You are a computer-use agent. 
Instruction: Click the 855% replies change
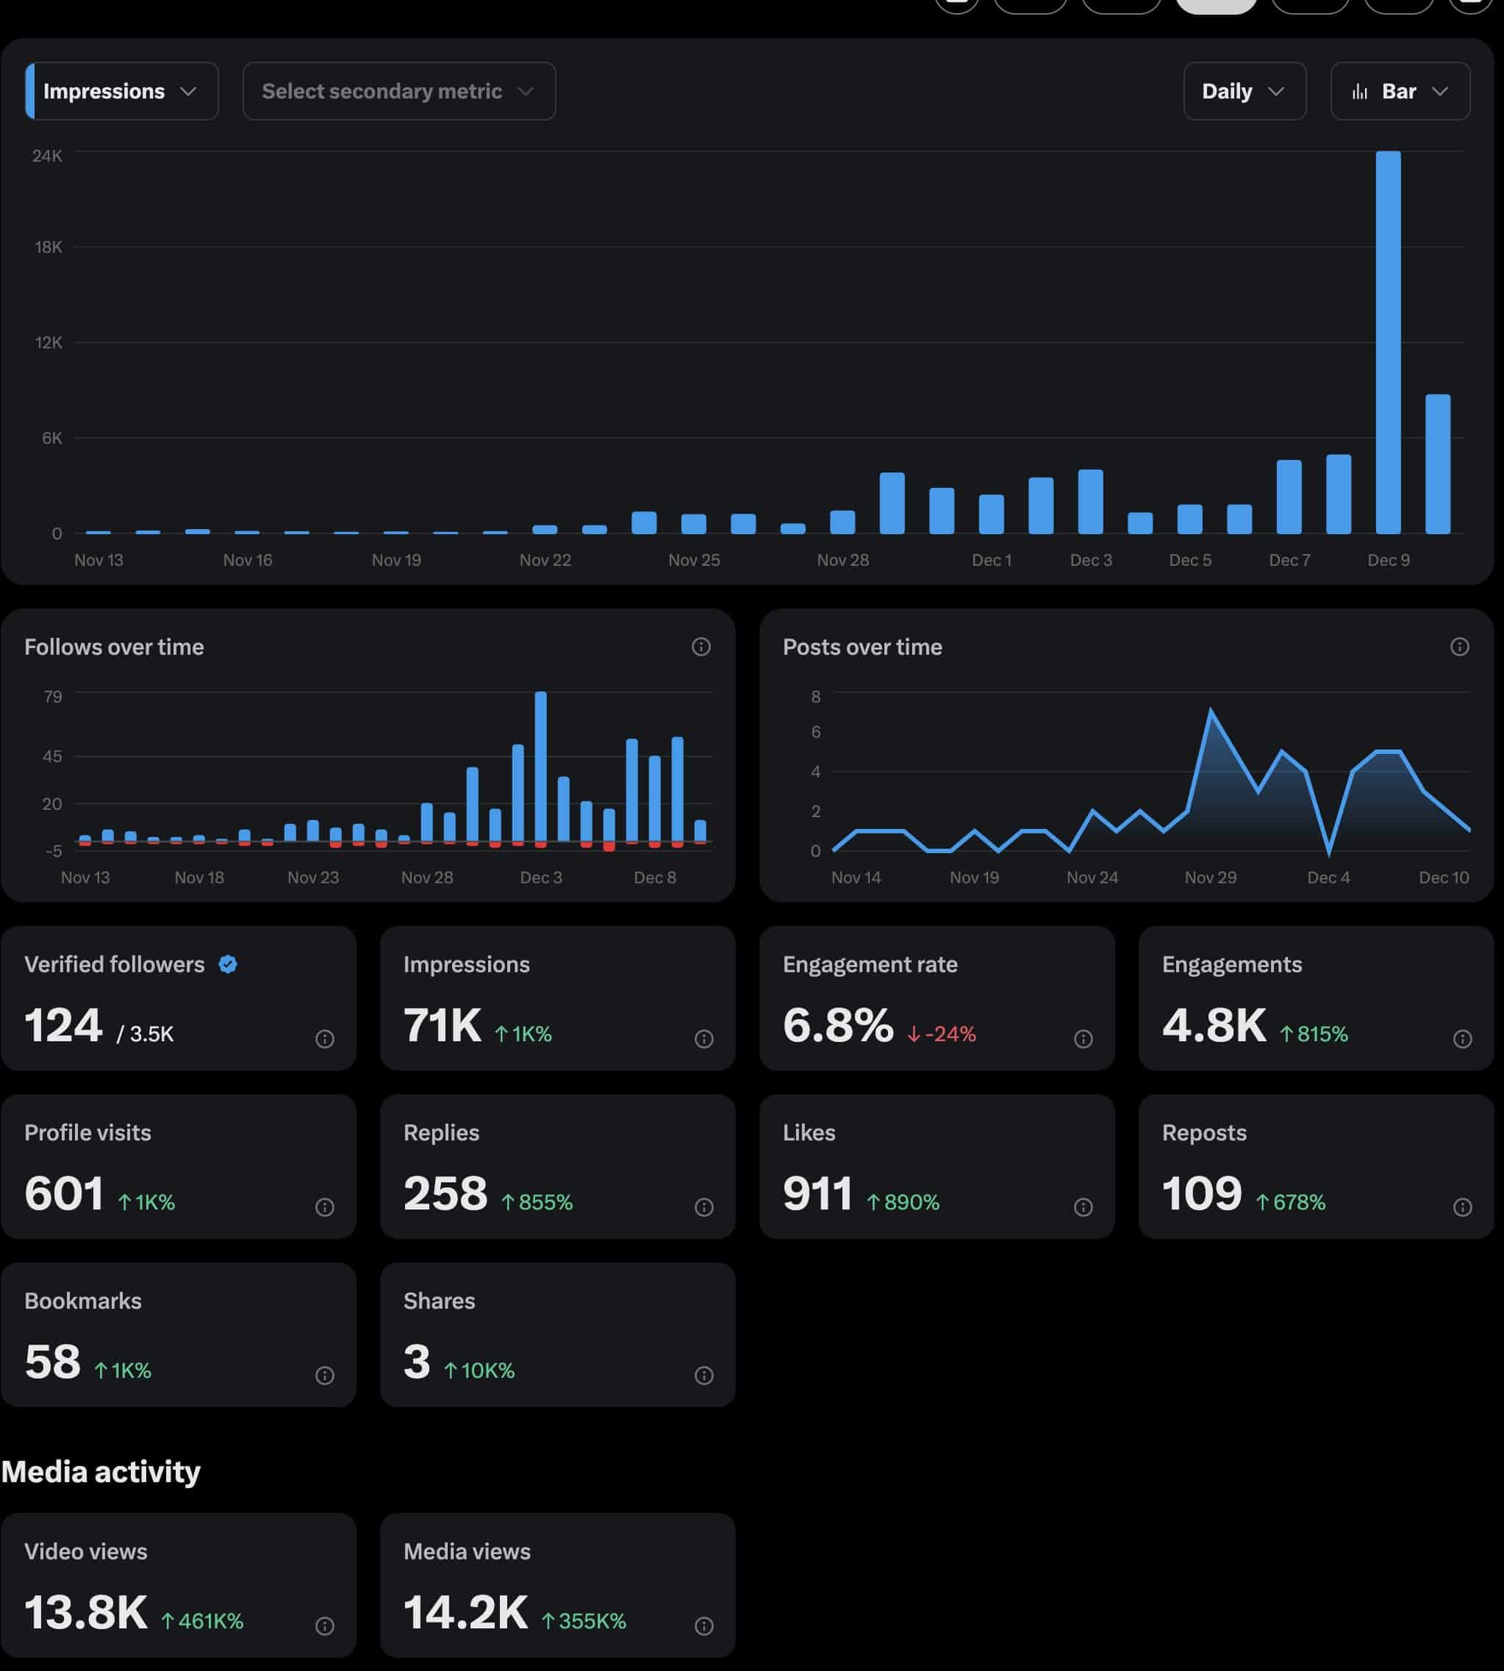(537, 1203)
